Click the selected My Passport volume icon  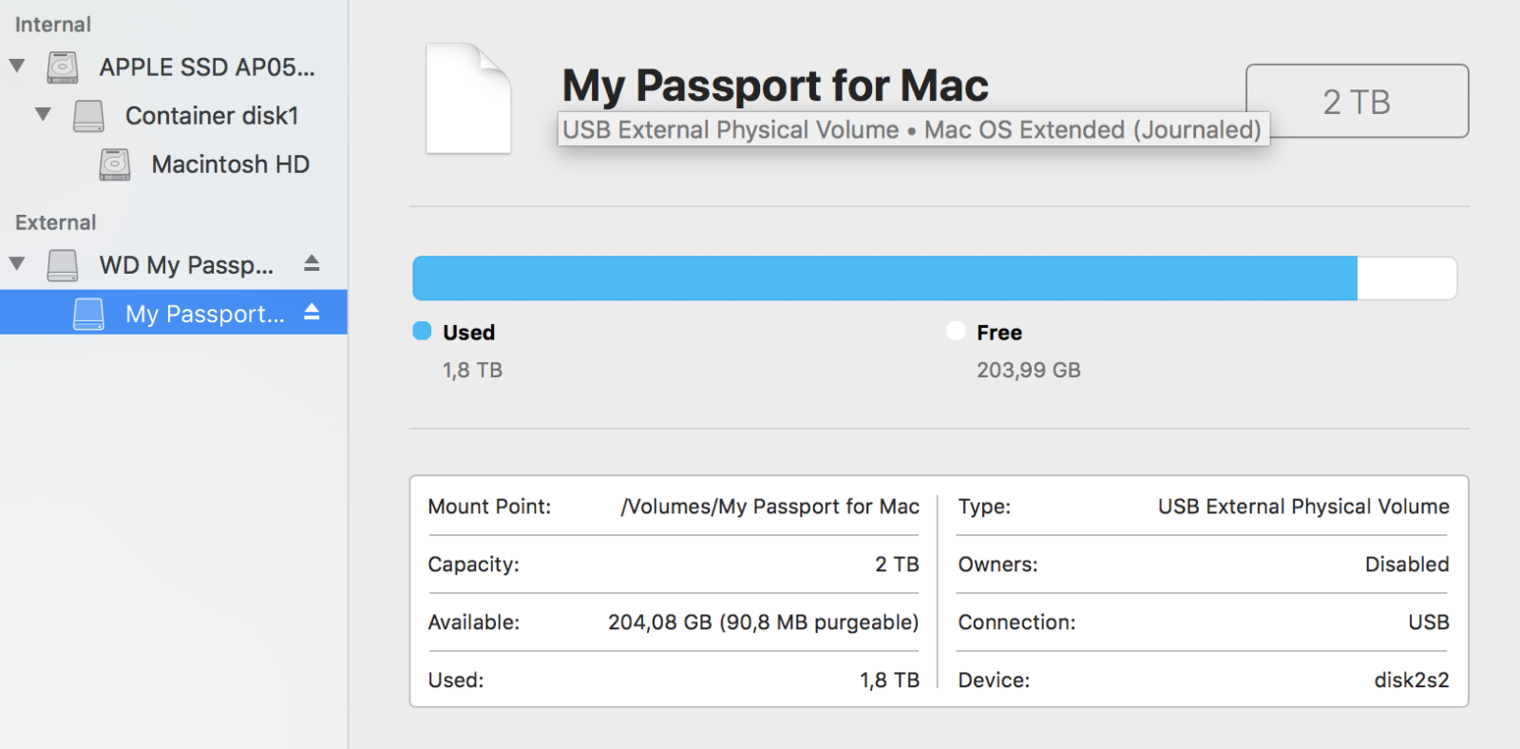88,314
